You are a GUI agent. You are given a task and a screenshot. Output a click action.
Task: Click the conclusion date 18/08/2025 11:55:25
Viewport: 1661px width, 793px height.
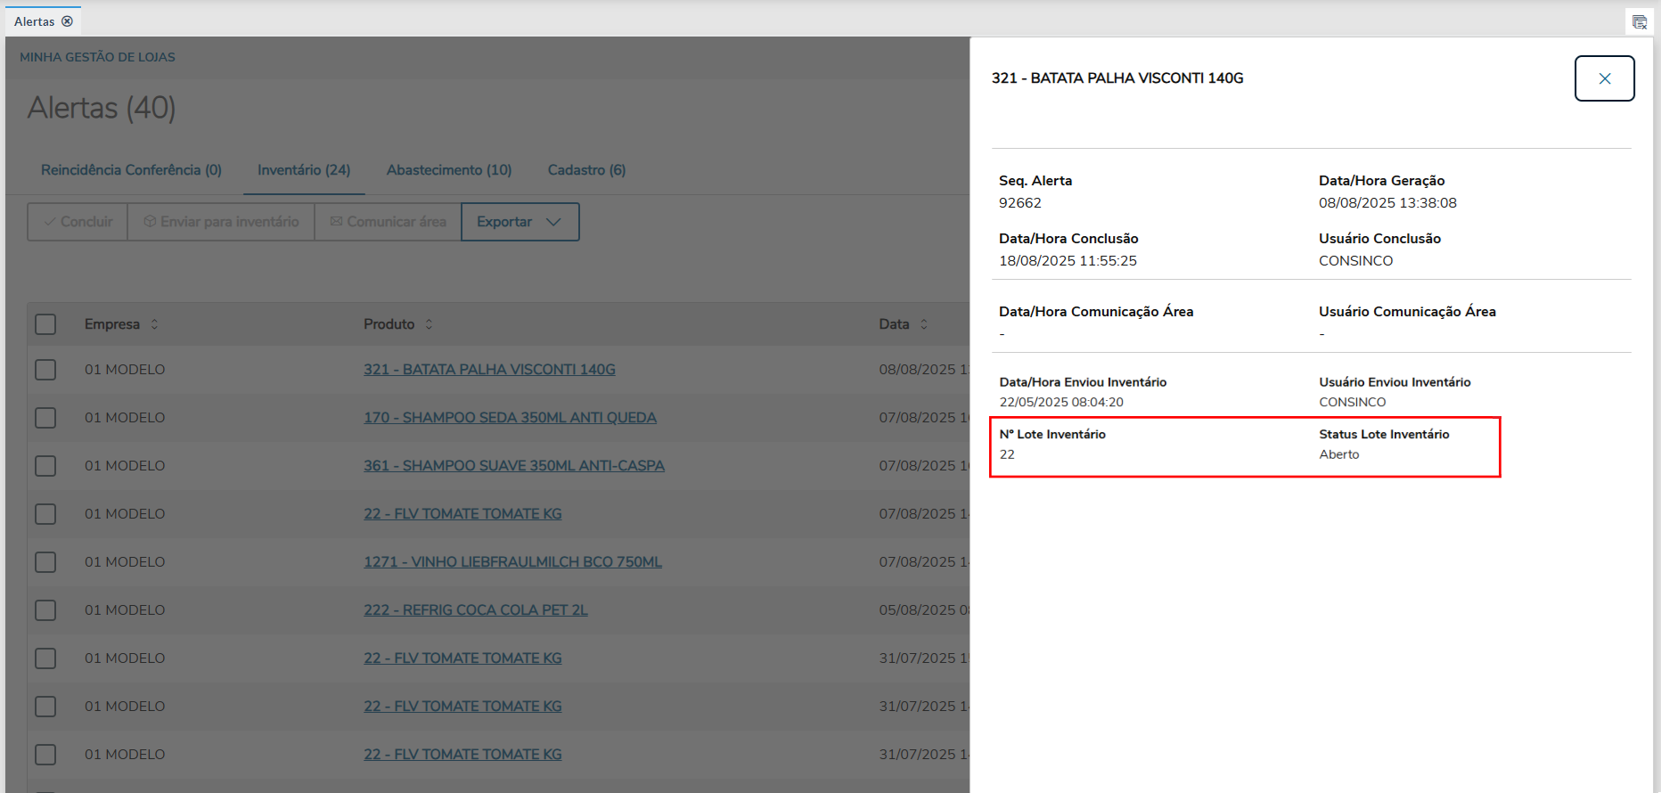(x=1068, y=261)
